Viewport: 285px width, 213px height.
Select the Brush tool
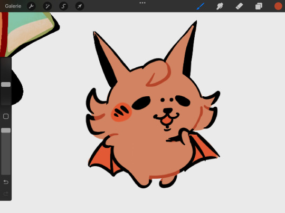click(201, 6)
